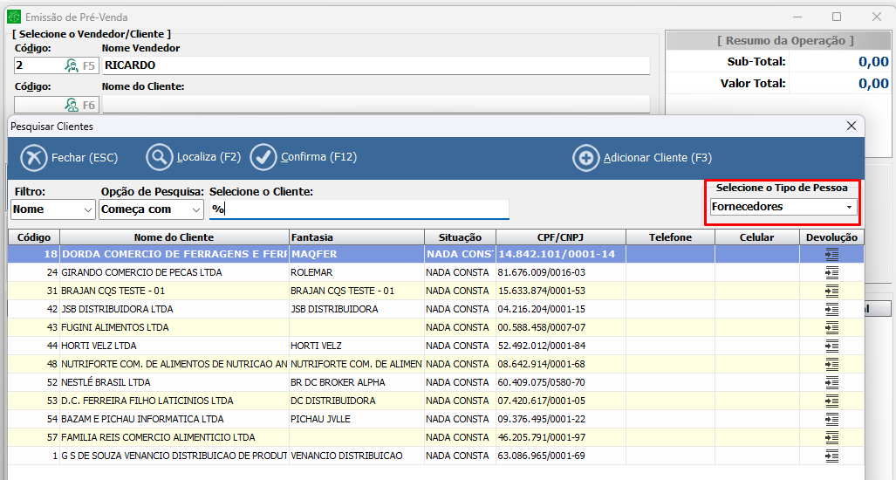
Task: Click the Confirma (F12) checkmark icon
Action: coord(263,158)
